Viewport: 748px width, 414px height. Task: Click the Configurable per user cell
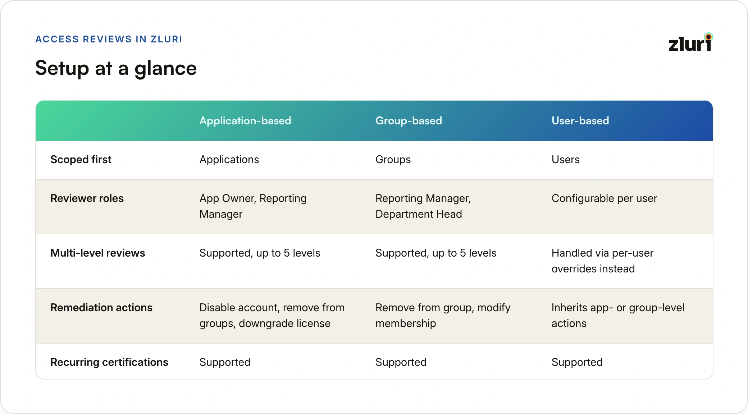(604, 198)
